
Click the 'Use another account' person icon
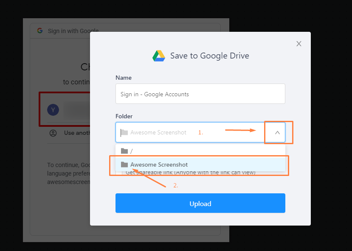[x=53, y=133]
